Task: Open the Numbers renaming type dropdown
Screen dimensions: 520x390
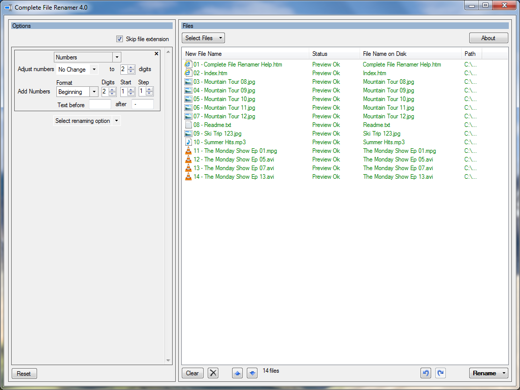Action: click(117, 57)
